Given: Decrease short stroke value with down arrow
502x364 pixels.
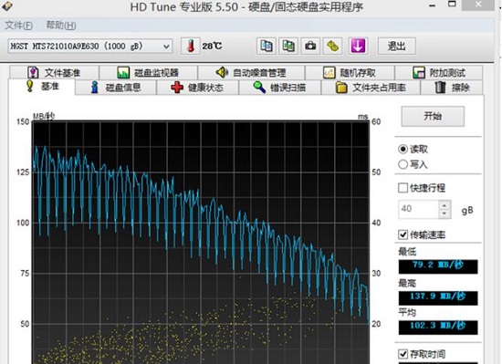Looking at the screenshot, I should (444, 213).
